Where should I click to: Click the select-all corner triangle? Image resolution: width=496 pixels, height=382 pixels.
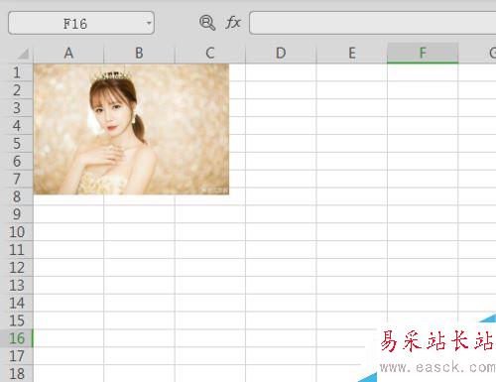[23, 54]
